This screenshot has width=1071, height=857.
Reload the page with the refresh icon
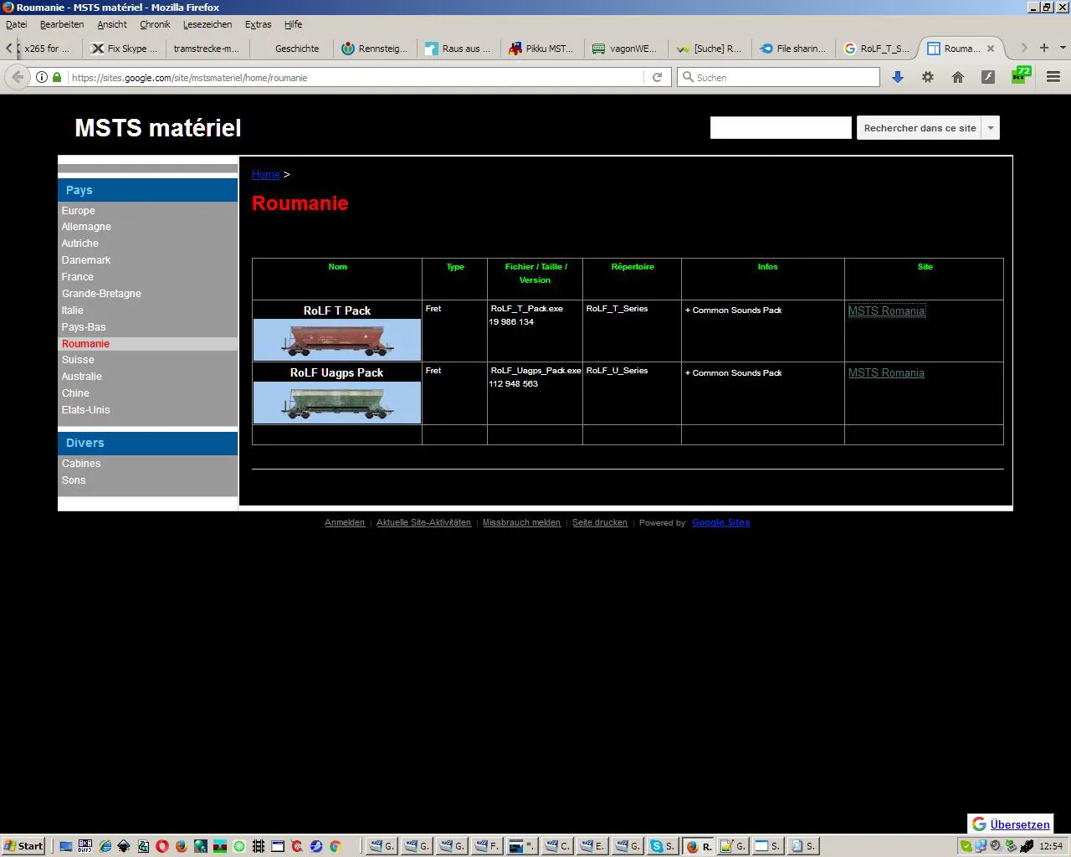[x=657, y=77]
